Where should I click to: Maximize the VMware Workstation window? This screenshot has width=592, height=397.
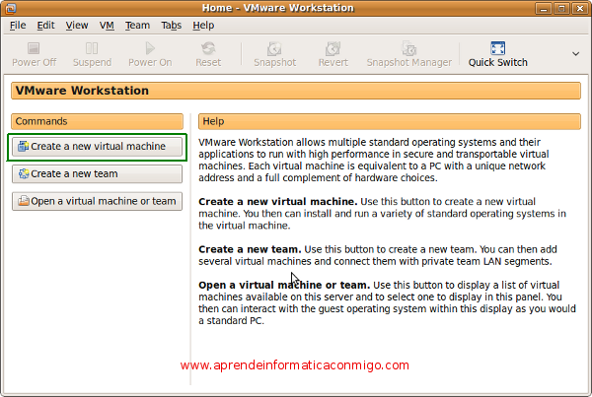point(561,8)
